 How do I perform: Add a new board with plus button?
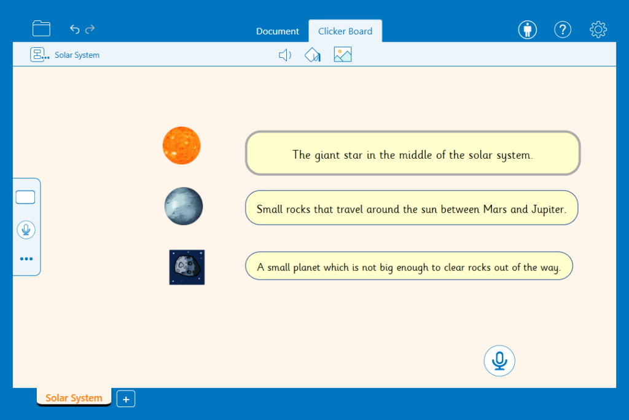coord(126,399)
